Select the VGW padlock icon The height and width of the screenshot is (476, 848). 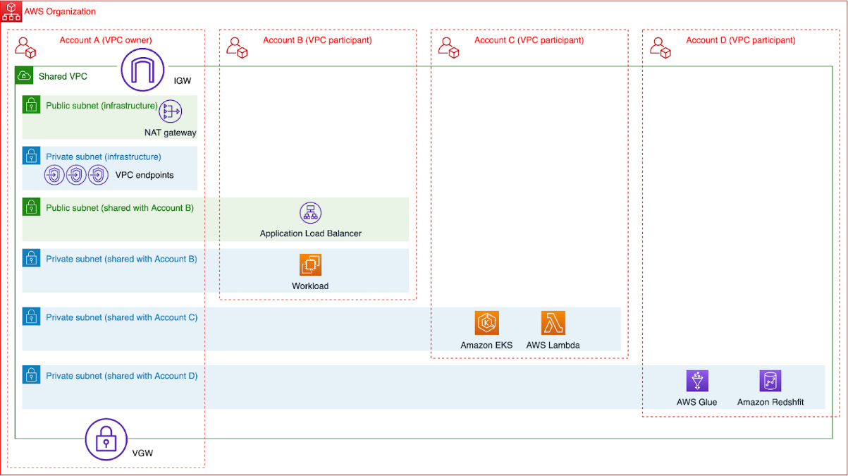pyautogui.click(x=106, y=439)
